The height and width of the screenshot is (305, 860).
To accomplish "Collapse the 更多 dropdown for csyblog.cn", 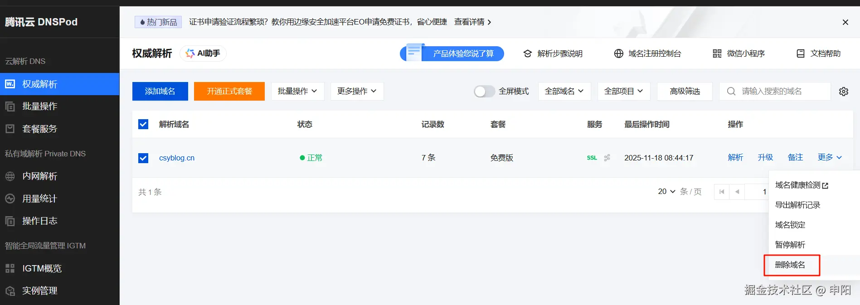I will pyautogui.click(x=830, y=157).
